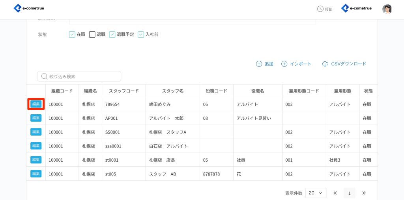The width and height of the screenshot is (404, 200).
Task: Go to the next page arrows
Action: pos(364,193)
